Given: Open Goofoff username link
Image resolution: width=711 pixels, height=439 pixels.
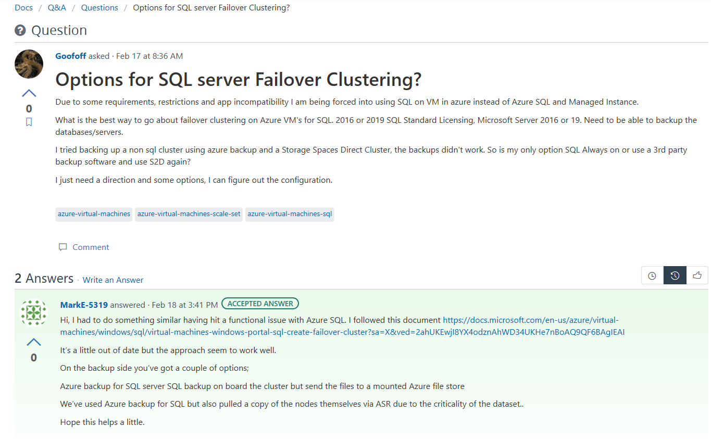Looking at the screenshot, I should pyautogui.click(x=71, y=56).
